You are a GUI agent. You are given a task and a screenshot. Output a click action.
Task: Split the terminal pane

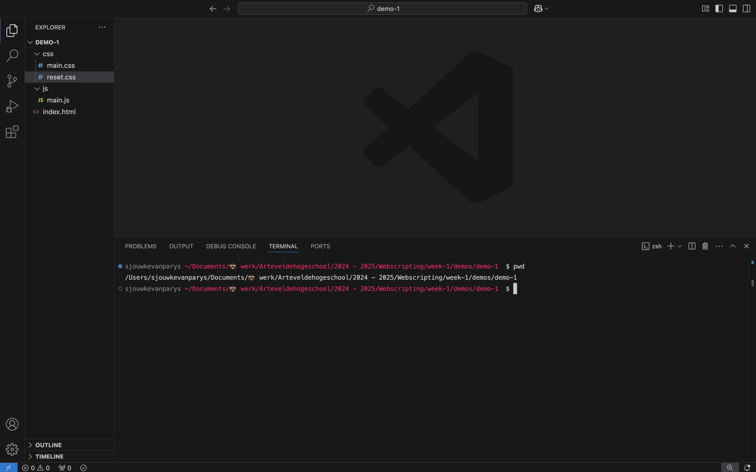(x=692, y=246)
